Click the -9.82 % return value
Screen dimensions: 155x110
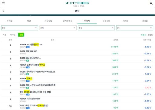pos(147,108)
